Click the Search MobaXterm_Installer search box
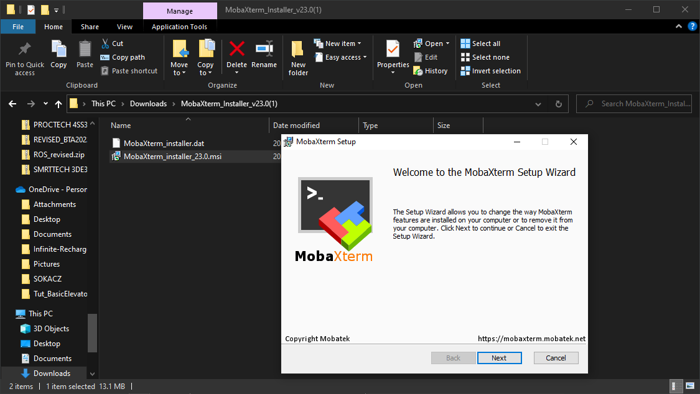Screen dimensions: 700x394 (x=641, y=104)
